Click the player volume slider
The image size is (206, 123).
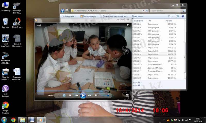coord(104,95)
